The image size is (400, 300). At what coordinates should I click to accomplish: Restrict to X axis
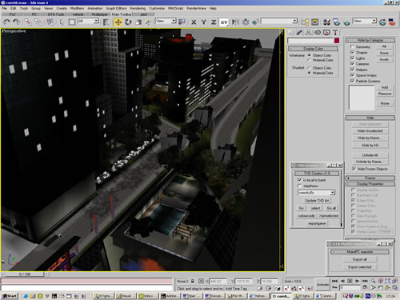(194, 22)
